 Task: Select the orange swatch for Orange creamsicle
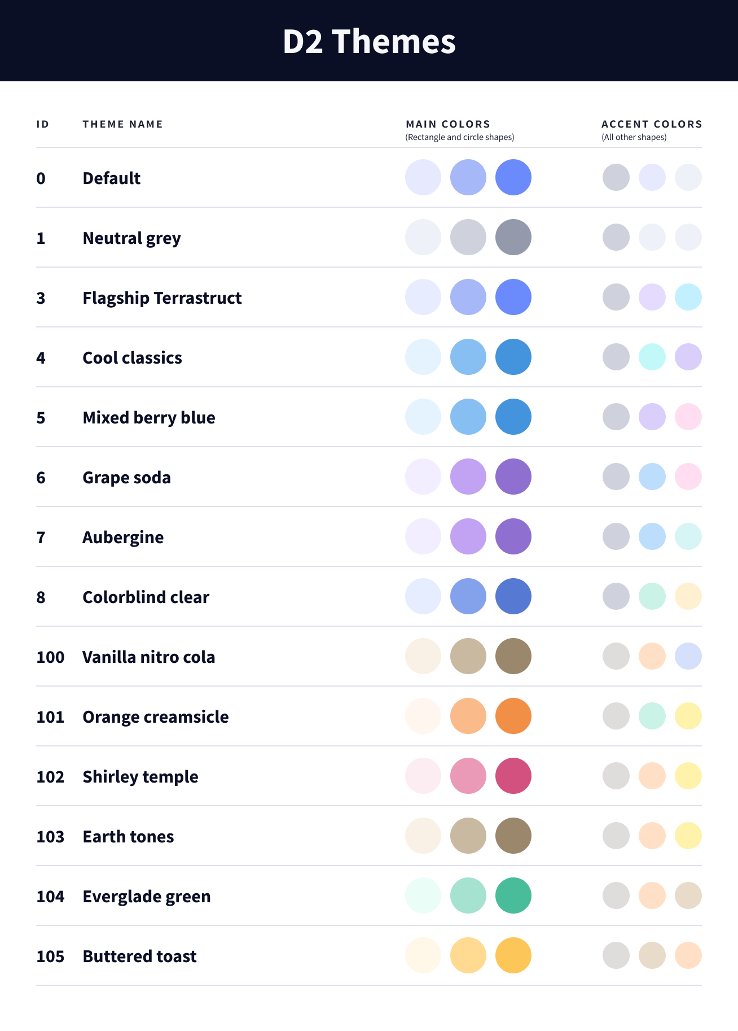tap(513, 716)
